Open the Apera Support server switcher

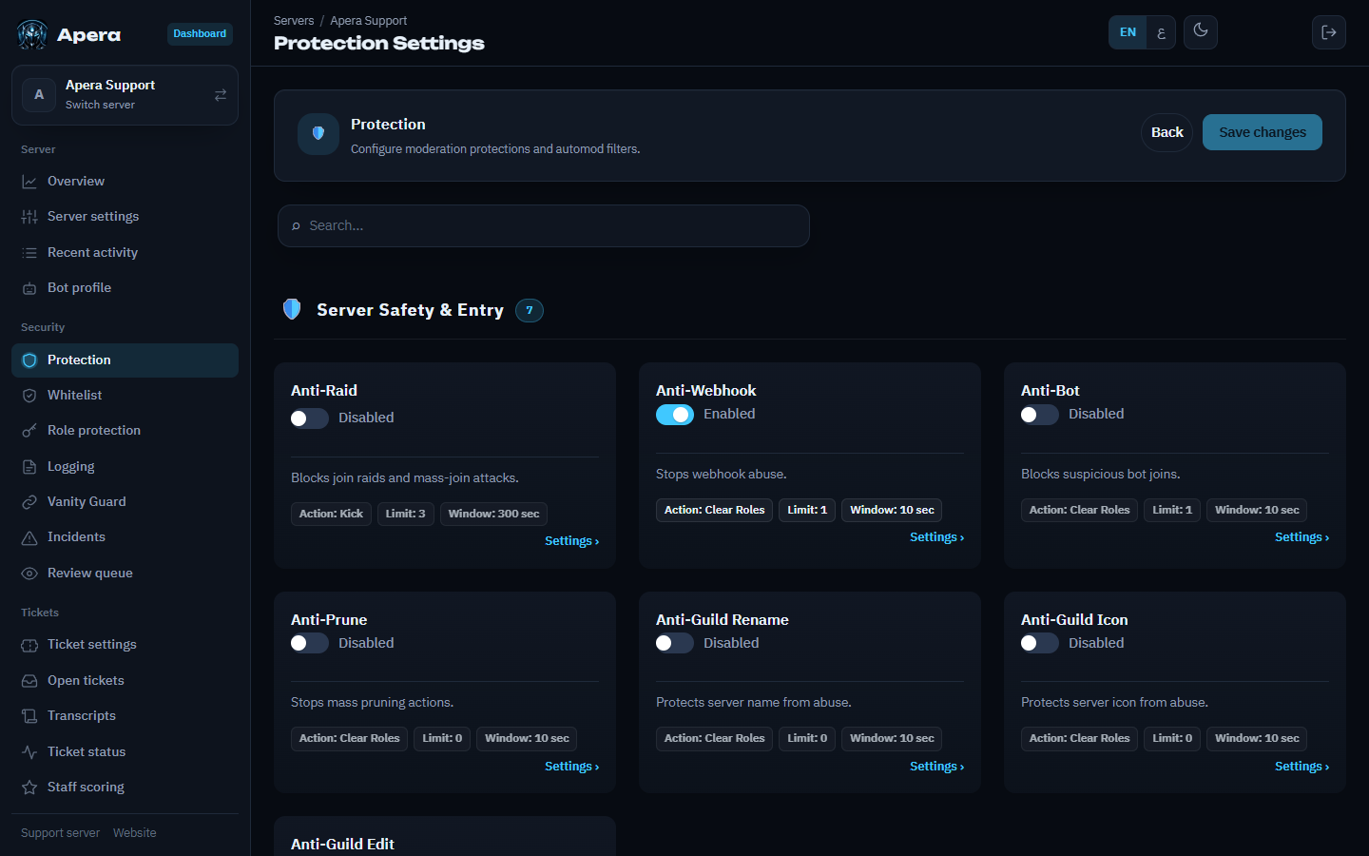pyautogui.click(x=125, y=95)
